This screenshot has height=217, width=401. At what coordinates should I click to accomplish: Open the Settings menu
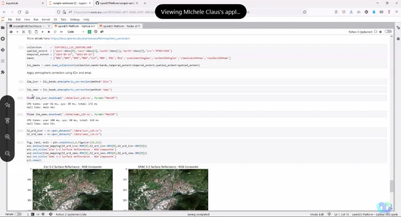tap(75, 19)
